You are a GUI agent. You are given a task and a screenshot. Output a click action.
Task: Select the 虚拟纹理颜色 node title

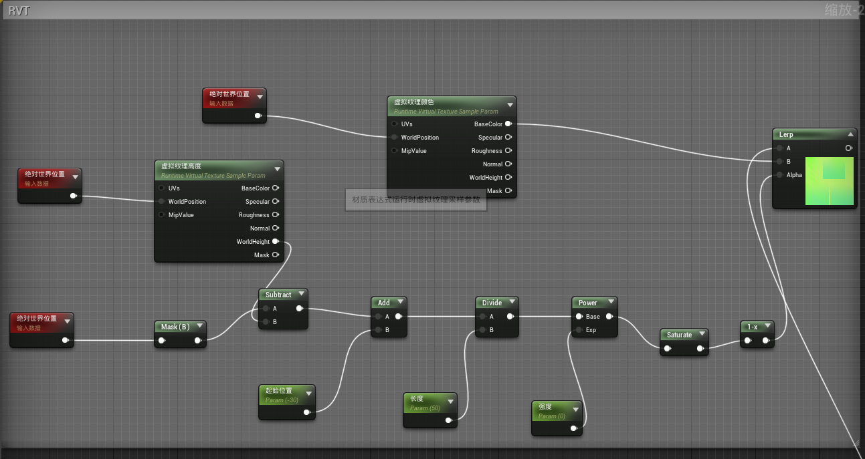point(414,102)
